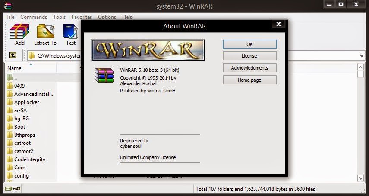Click the Add archive toolbar icon
This screenshot has width=369, height=196.
[19, 31]
